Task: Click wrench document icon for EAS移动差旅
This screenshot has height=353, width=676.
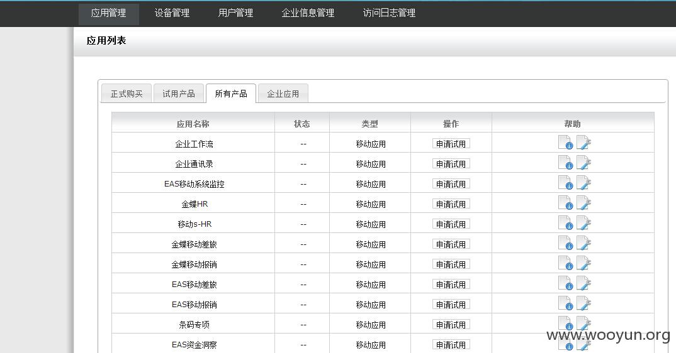Action: coord(583,283)
